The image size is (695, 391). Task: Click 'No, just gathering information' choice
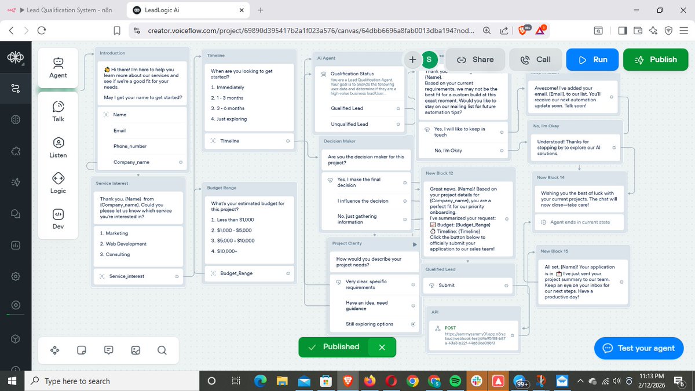pos(367,219)
